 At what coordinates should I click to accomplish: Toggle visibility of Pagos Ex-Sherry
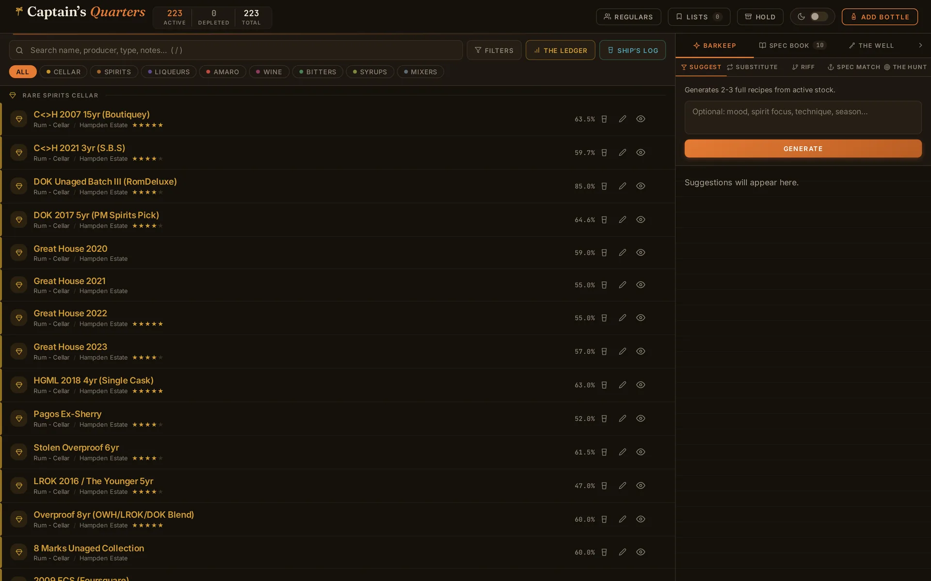click(641, 418)
